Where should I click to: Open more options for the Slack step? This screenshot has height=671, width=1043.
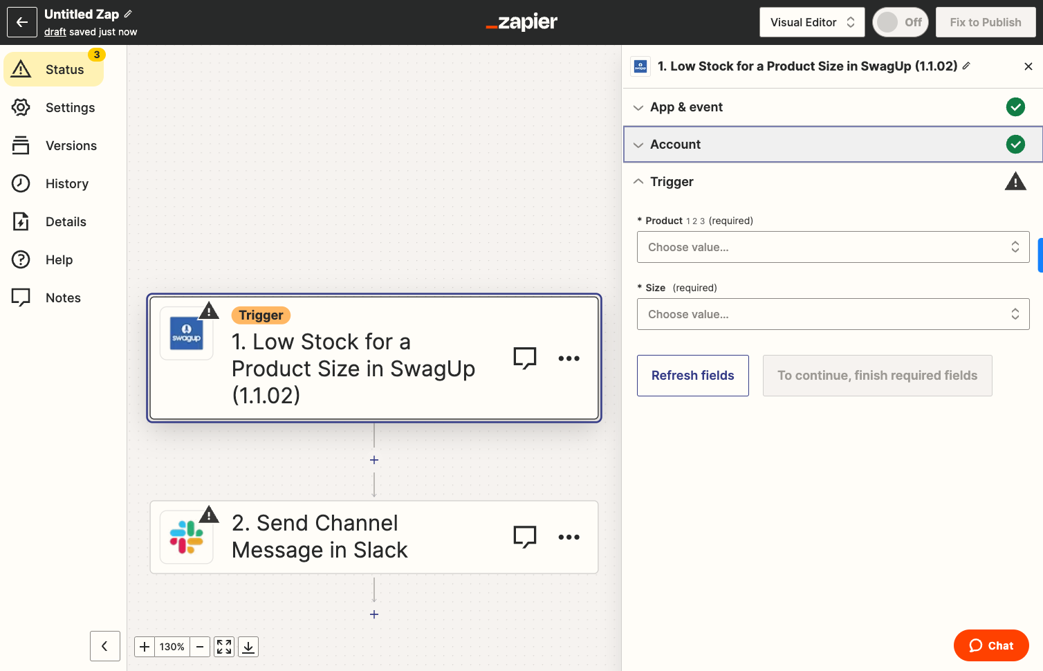(569, 537)
